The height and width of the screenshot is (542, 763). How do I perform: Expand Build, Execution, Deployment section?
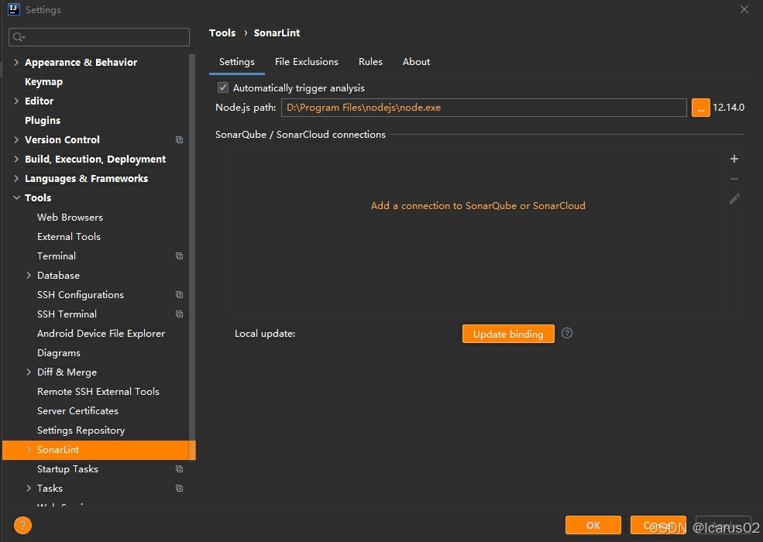tap(16, 159)
